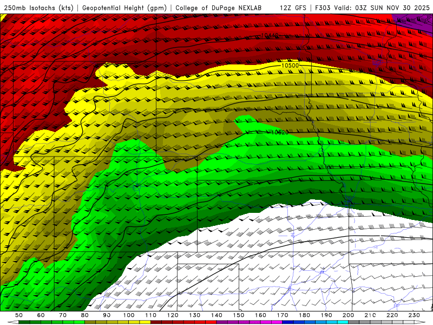Click the 130 value on the color scale

(x=195, y=315)
